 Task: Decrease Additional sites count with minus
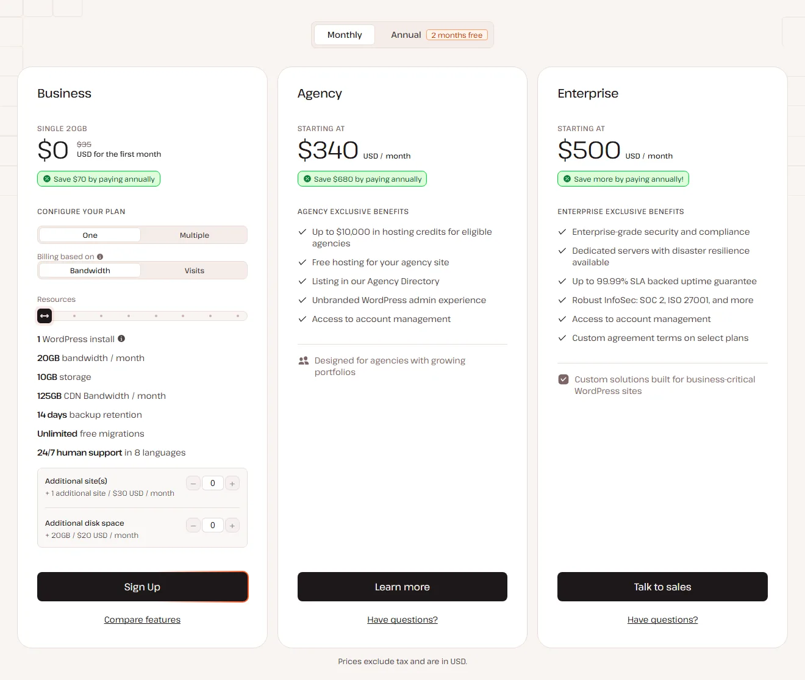click(193, 484)
